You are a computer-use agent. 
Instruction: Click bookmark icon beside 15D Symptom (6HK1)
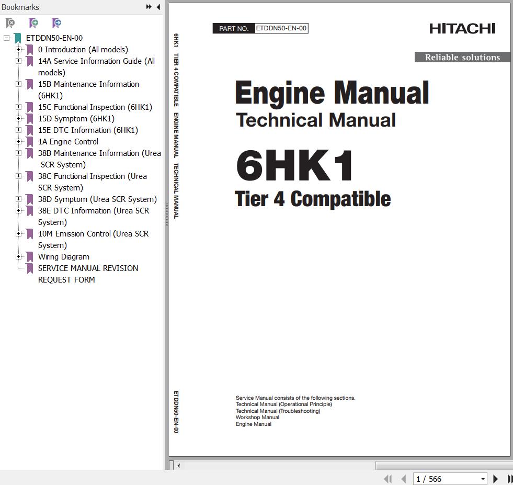30,119
